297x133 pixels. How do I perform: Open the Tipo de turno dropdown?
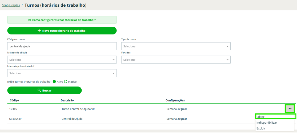(x=176, y=46)
